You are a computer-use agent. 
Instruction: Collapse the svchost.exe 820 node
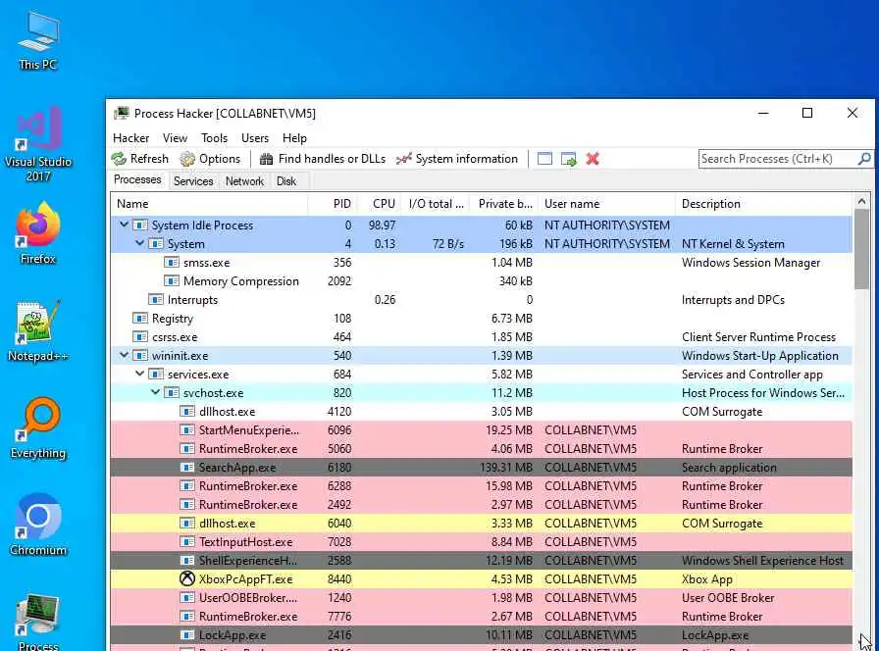coord(156,392)
